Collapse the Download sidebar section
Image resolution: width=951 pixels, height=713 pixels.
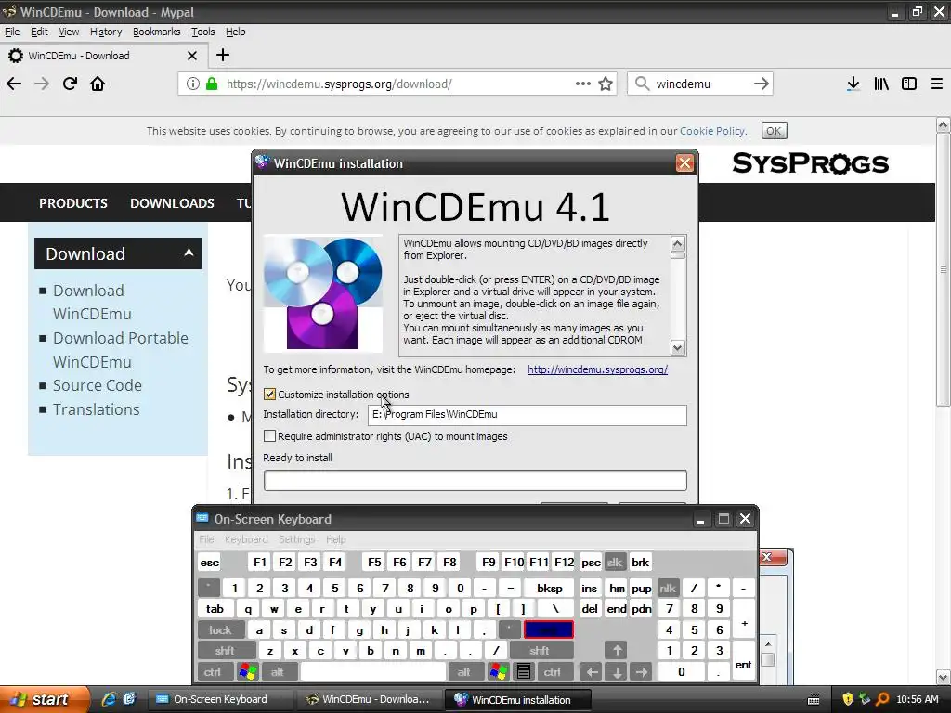(x=189, y=253)
